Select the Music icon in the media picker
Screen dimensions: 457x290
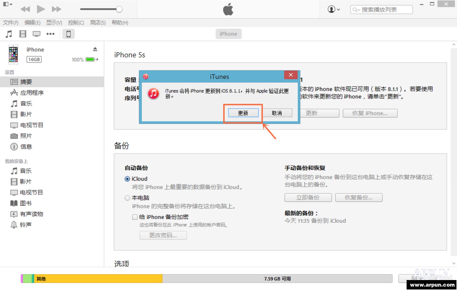pos(9,34)
